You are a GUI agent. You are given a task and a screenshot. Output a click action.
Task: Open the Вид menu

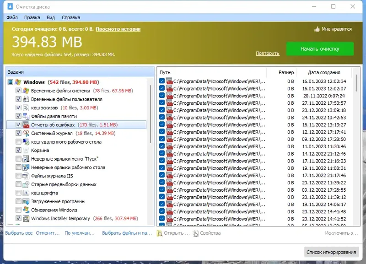click(x=51, y=17)
